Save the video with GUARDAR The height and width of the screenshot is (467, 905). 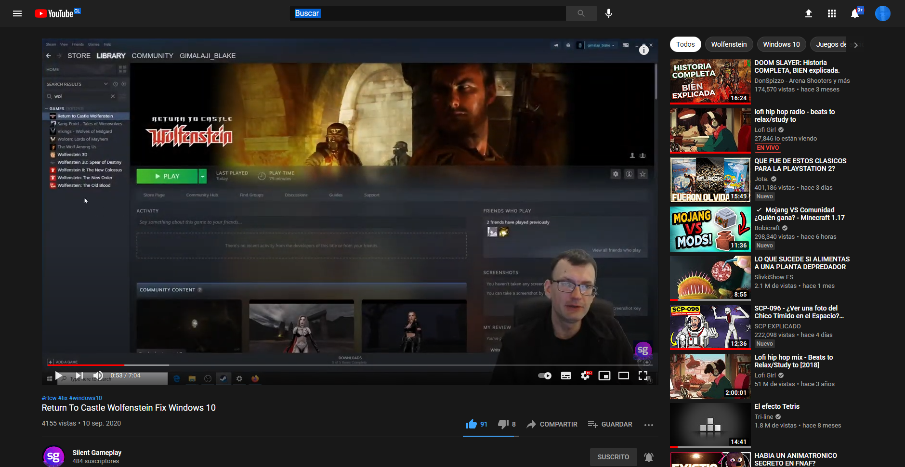(610, 424)
